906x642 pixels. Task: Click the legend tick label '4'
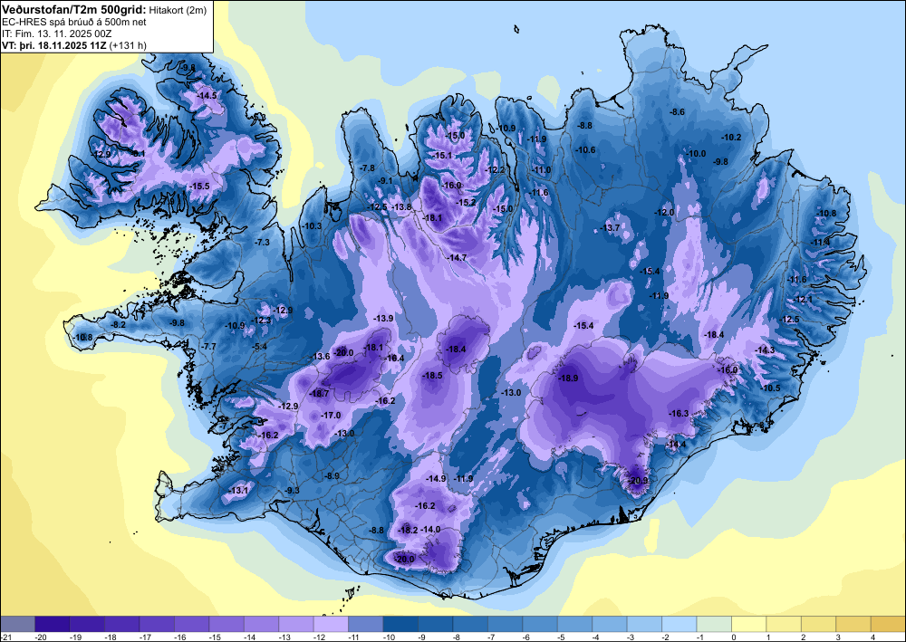coord(872,637)
